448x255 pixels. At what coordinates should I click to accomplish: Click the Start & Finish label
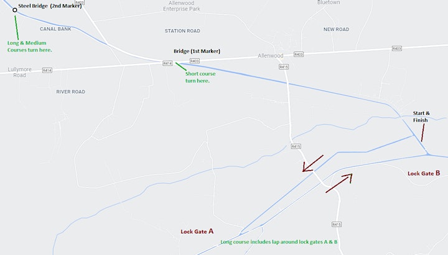tap(421, 117)
